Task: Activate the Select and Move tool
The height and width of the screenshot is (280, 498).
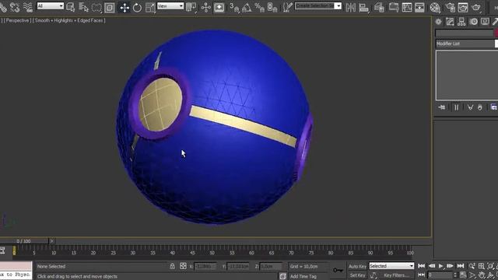Action: pos(124,7)
